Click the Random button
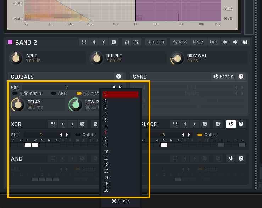 156,42
